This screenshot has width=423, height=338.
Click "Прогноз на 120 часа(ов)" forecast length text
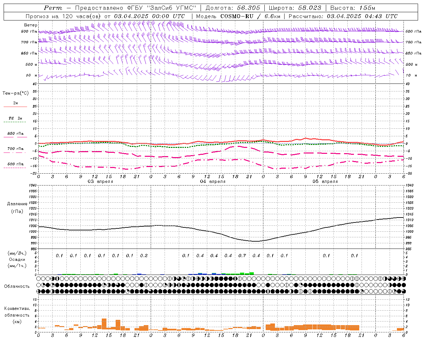point(64,16)
